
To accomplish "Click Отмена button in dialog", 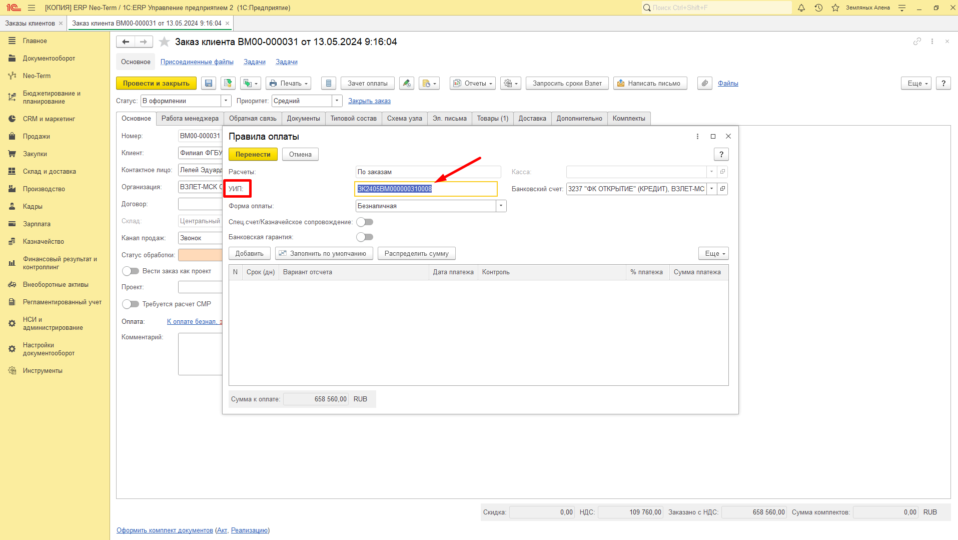I will [300, 154].
